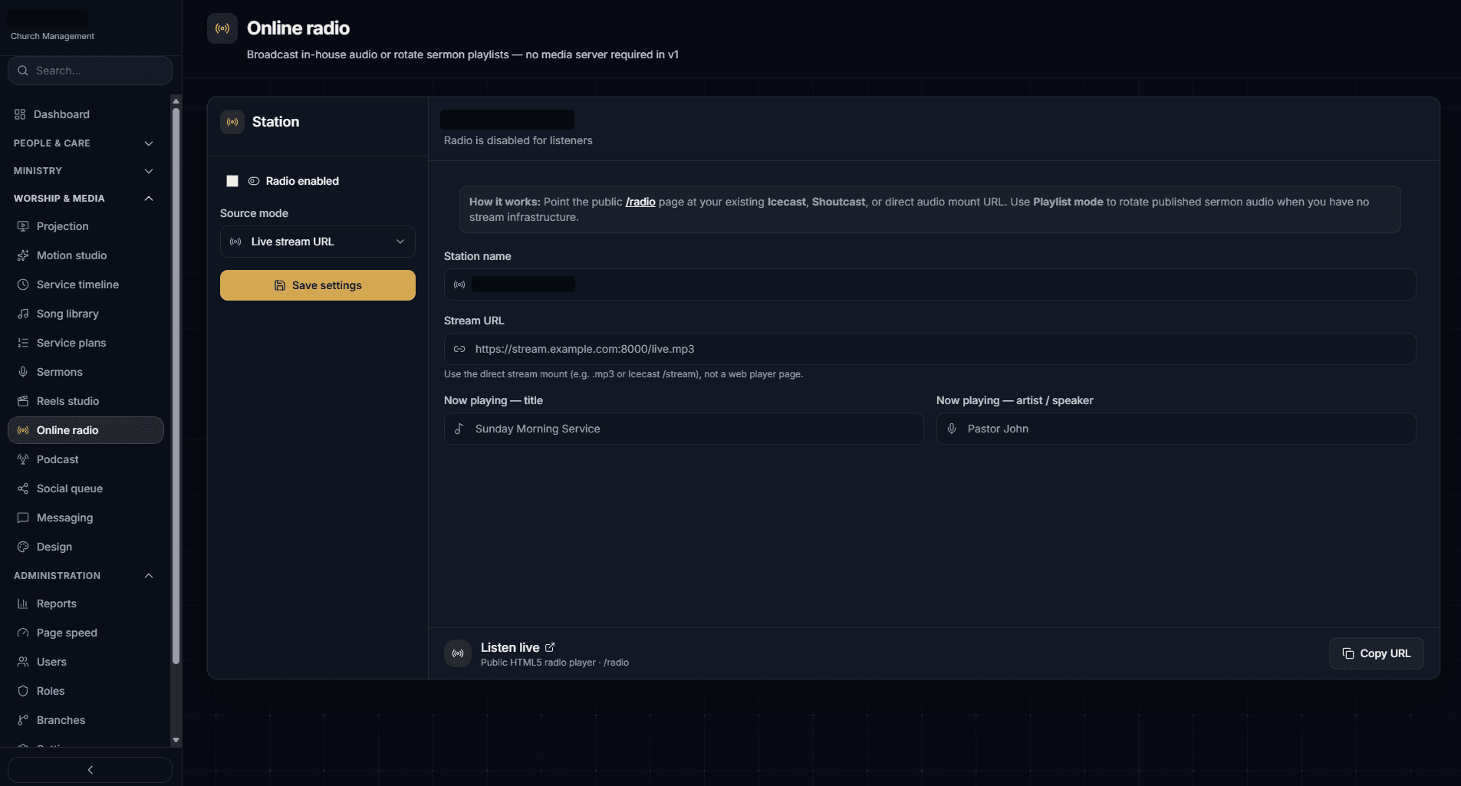1461x786 pixels.
Task: Click the Messaging chat bubble icon
Action: (23, 518)
